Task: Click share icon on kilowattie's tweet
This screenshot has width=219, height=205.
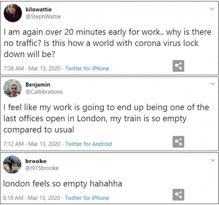Action: click(x=178, y=66)
